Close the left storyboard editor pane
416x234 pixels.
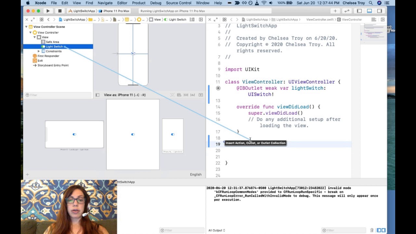27,19
